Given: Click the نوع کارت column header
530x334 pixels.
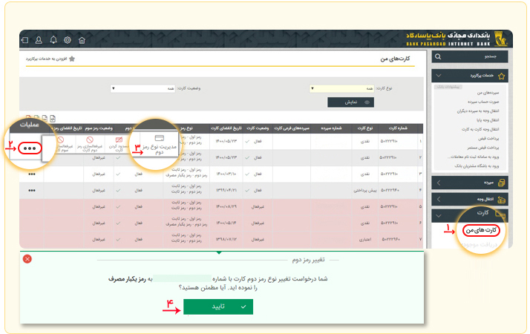Looking at the screenshot, I should 365,128.
